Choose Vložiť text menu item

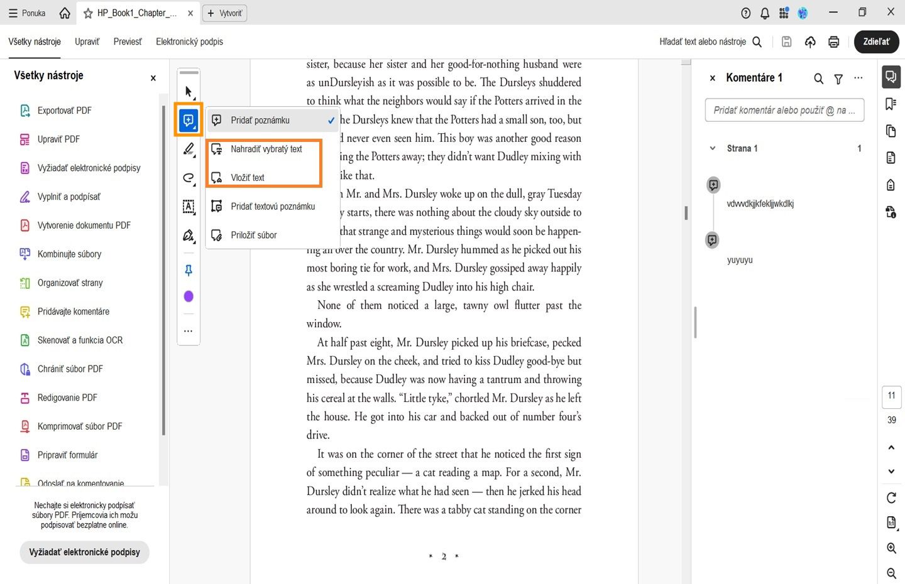pos(273,178)
